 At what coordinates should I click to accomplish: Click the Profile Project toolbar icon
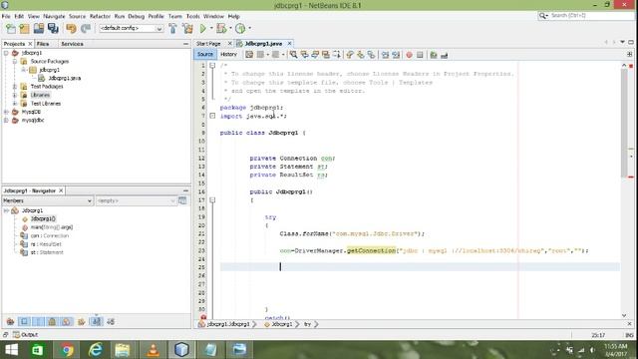240,28
